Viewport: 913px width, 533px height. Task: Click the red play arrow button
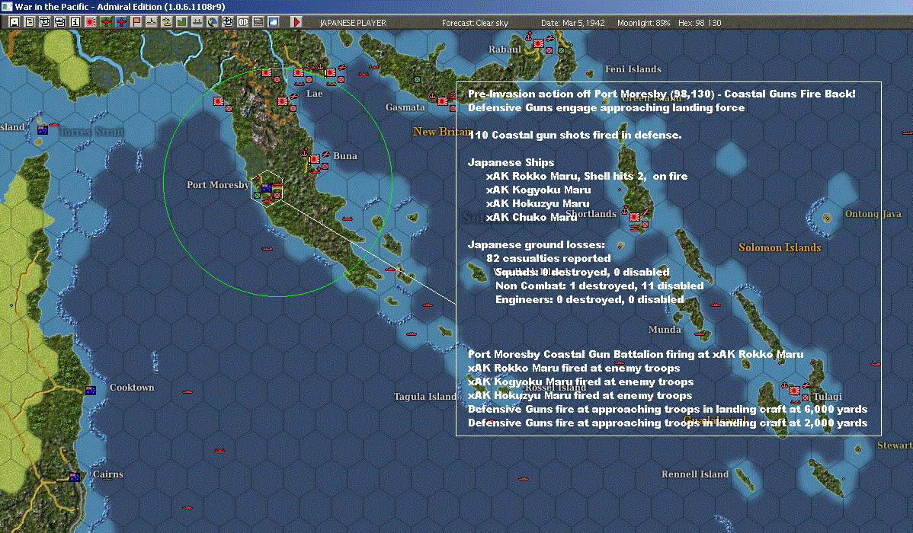coord(296,22)
